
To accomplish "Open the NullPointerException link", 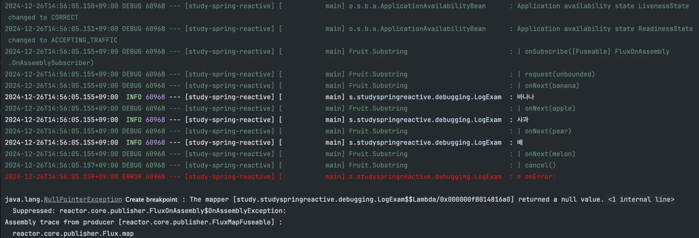I will coord(83,199).
